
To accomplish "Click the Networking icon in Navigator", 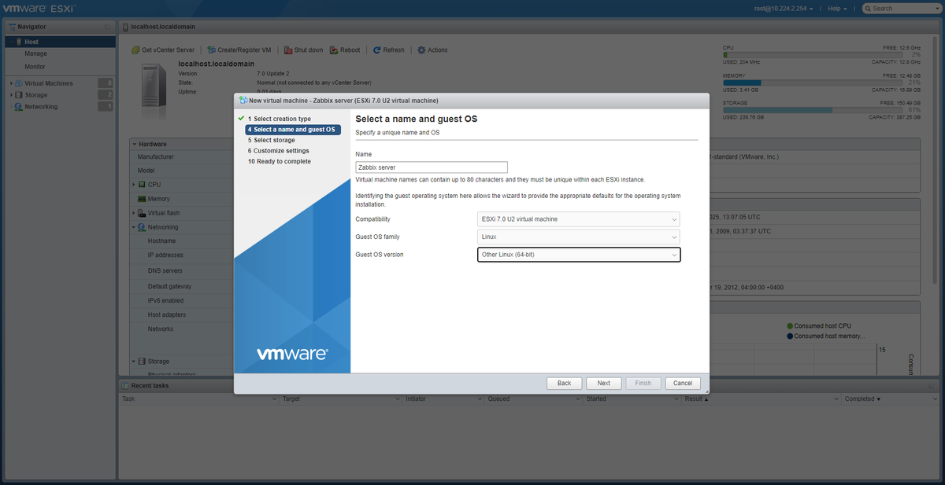I will pyautogui.click(x=19, y=107).
